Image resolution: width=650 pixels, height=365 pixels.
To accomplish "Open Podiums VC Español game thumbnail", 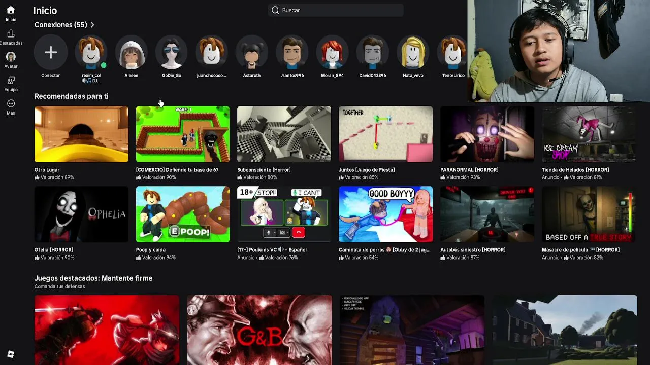I will pos(284,214).
